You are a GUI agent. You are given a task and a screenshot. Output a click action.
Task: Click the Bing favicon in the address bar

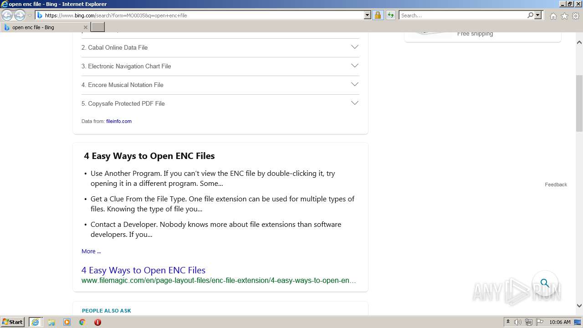coord(40,15)
